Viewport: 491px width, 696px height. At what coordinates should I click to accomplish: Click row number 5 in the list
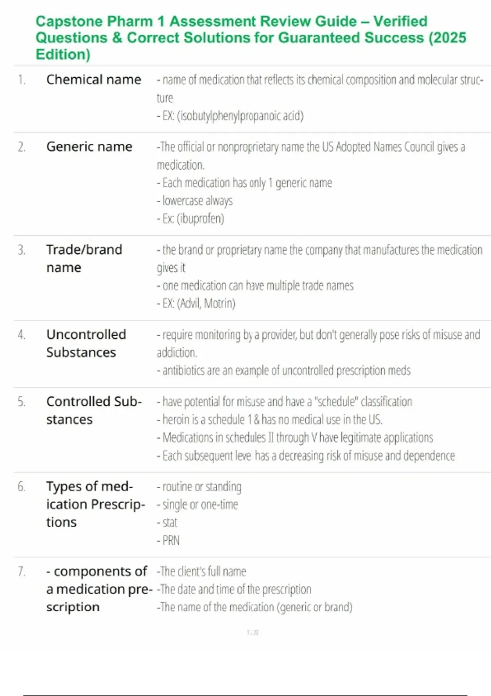click(x=22, y=402)
